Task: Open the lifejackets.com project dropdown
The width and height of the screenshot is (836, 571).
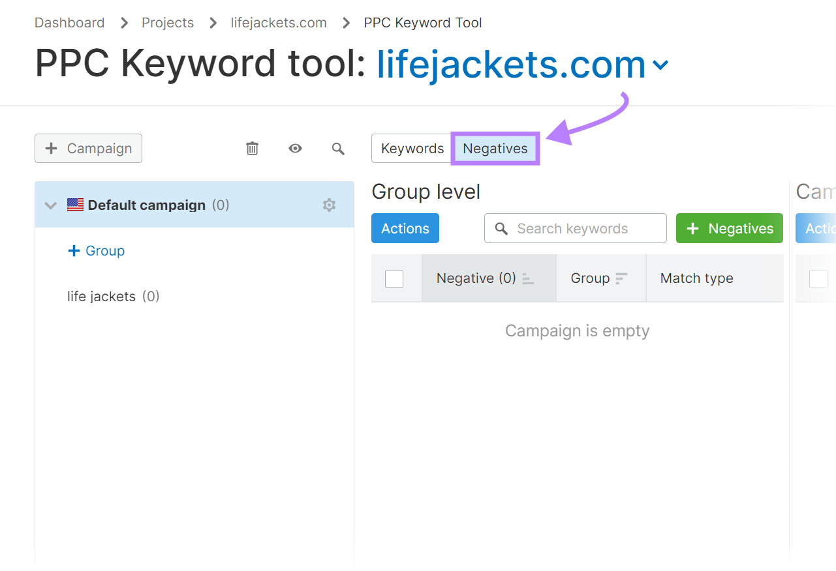Action: click(660, 65)
